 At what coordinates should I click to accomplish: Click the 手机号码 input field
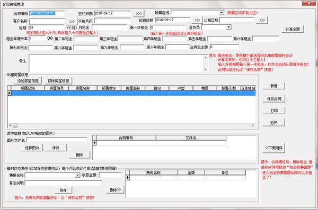pyautogui.click(x=112, y=21)
